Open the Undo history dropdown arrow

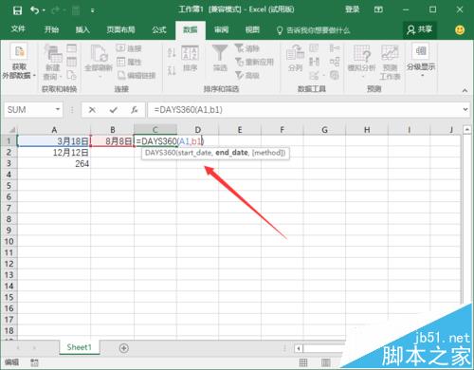coord(44,10)
